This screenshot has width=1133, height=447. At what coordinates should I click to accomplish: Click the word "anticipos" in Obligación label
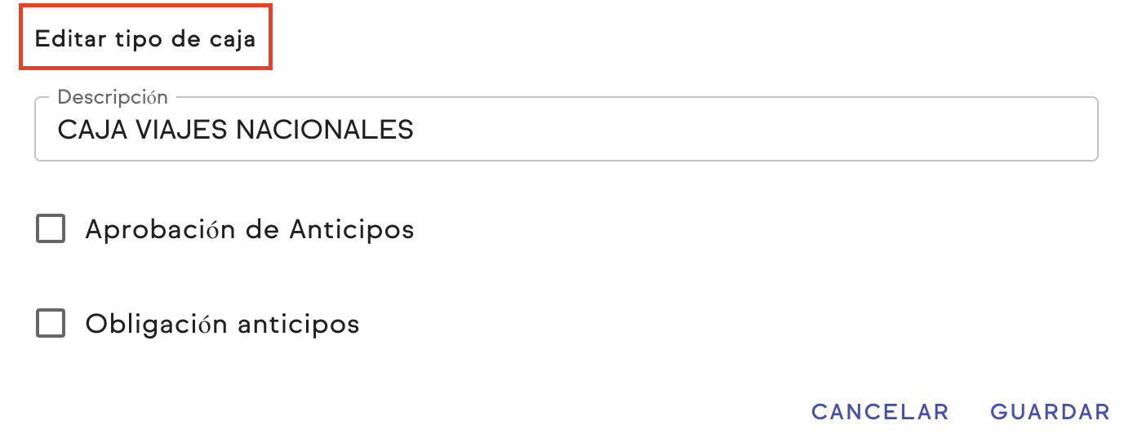tap(299, 324)
